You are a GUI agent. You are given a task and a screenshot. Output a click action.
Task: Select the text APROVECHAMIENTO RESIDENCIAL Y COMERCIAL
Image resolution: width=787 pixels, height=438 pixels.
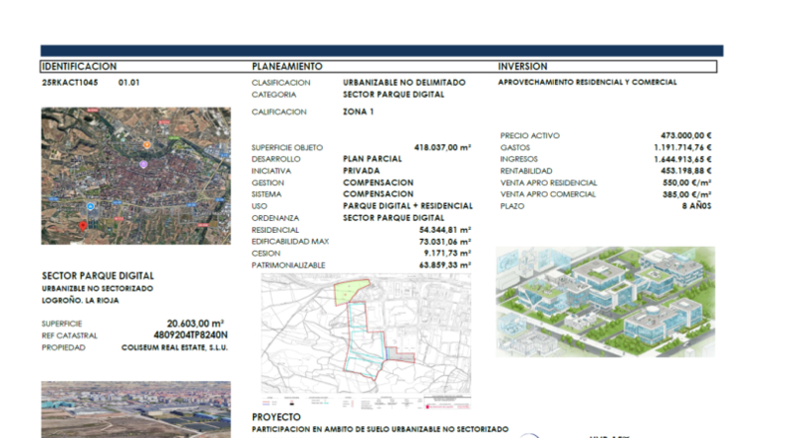[587, 83]
